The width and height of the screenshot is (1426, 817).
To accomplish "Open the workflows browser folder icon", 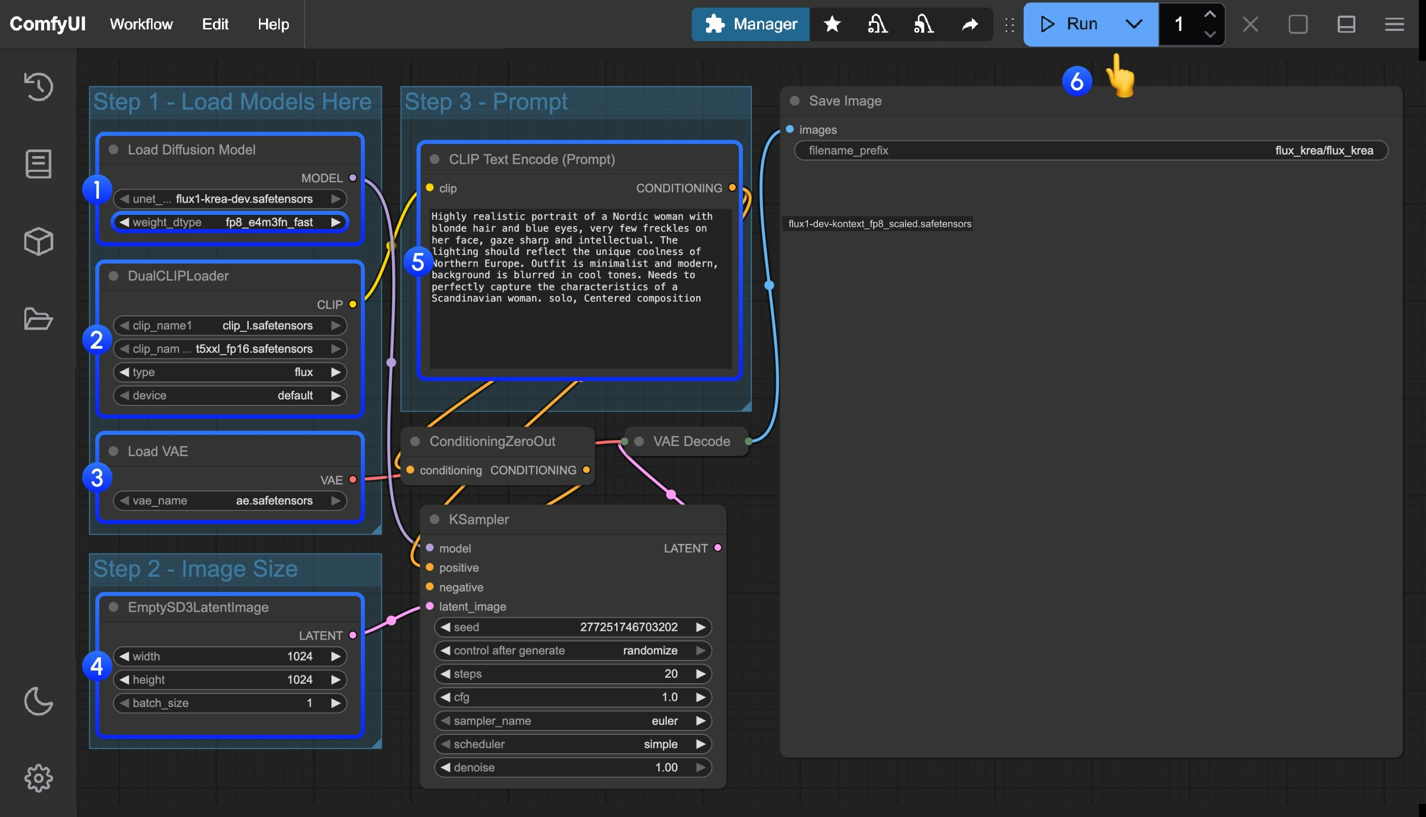I will coord(38,320).
